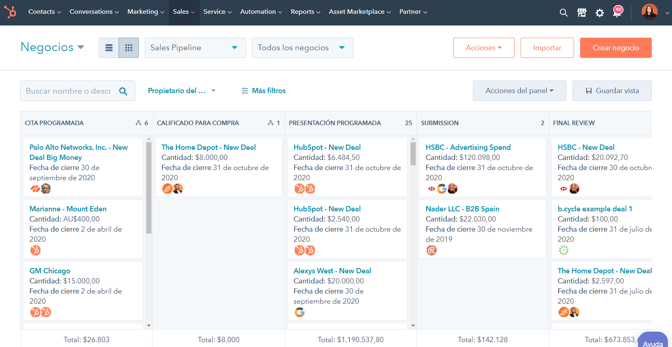Open notifications bell with 40 badge
Screen dimensions: 672x347
click(617, 12)
